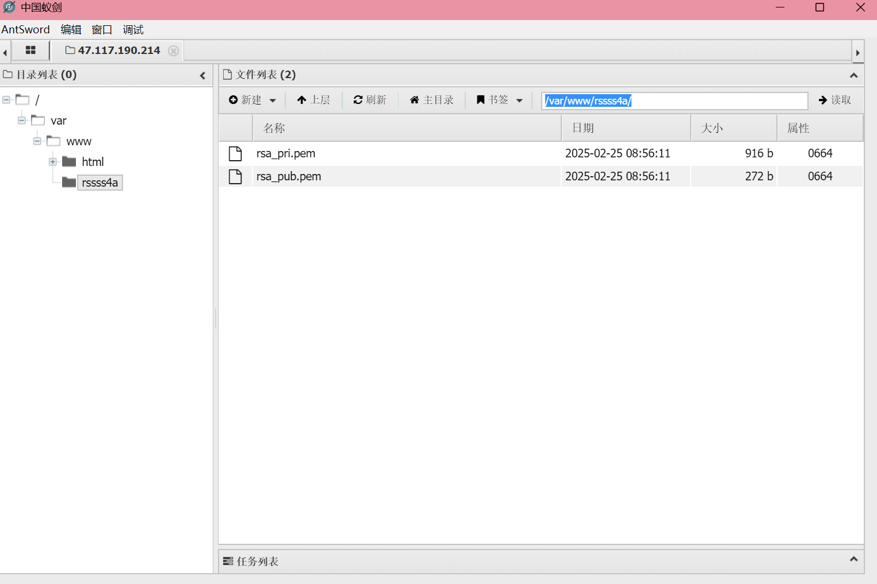Click the www folder icon

(x=53, y=141)
